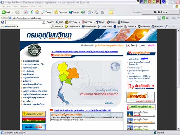Viewport: 180px width, 135px height.
Task: Click the Print icon in toolbar
Action: coord(96,12)
